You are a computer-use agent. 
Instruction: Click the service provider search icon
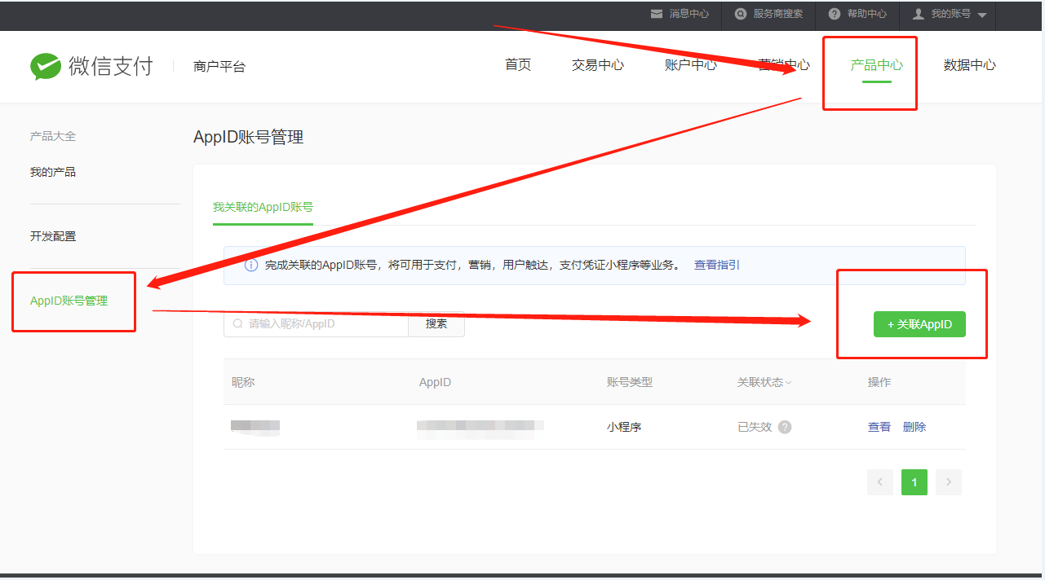[741, 14]
